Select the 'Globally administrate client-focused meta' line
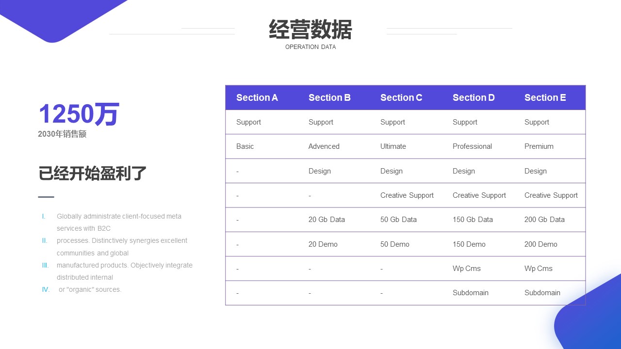Viewport: 621px width, 349px height. (x=119, y=216)
